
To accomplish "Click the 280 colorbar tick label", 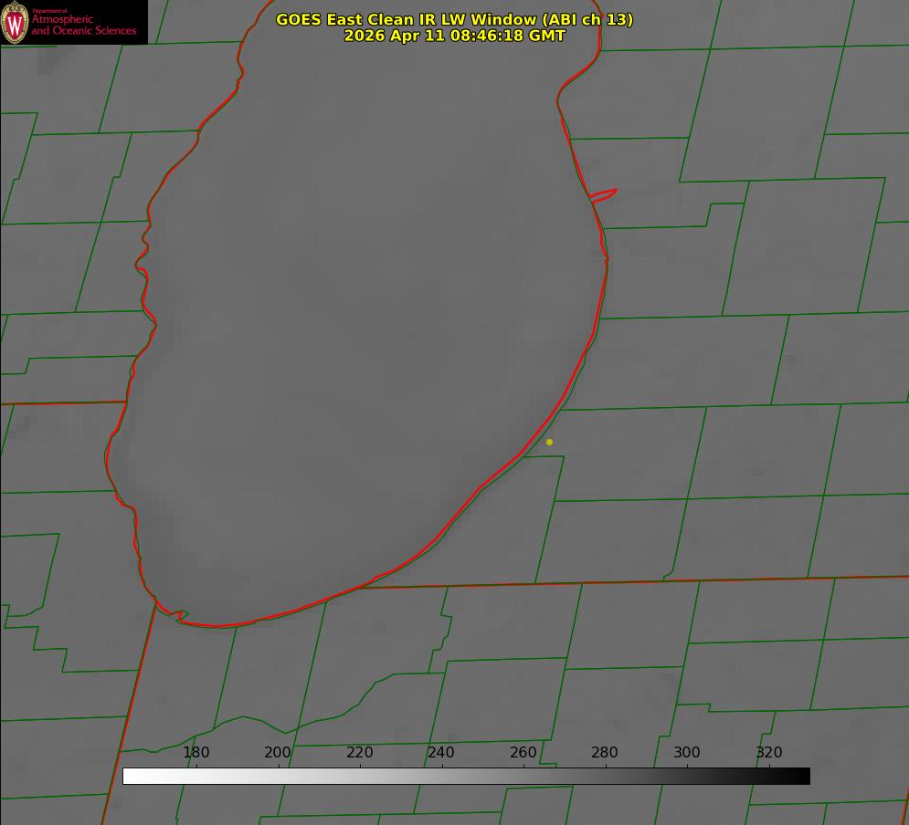I will pos(605,752).
